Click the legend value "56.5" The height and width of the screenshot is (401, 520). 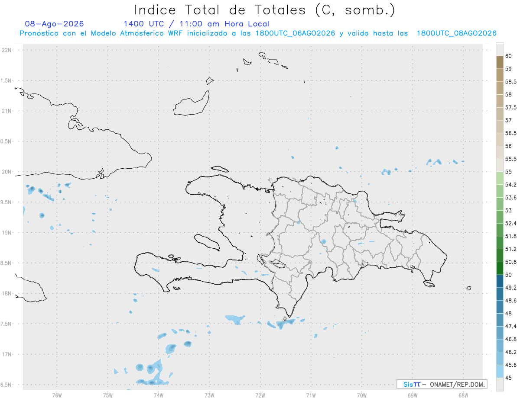[x=510, y=133]
